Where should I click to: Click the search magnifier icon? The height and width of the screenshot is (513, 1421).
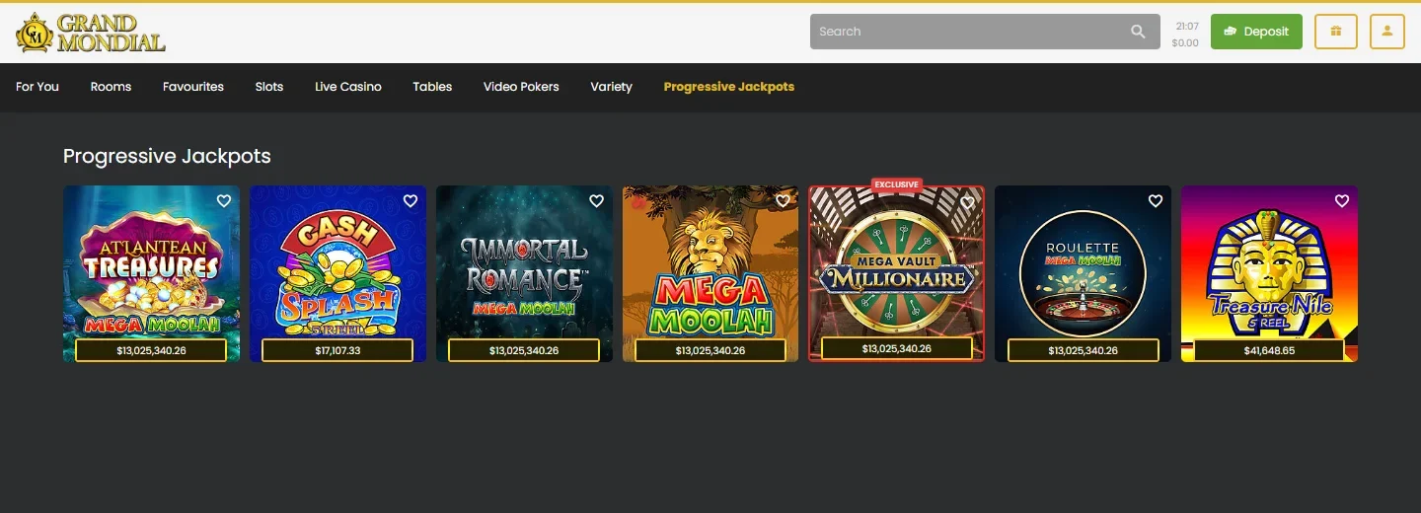click(x=1138, y=32)
